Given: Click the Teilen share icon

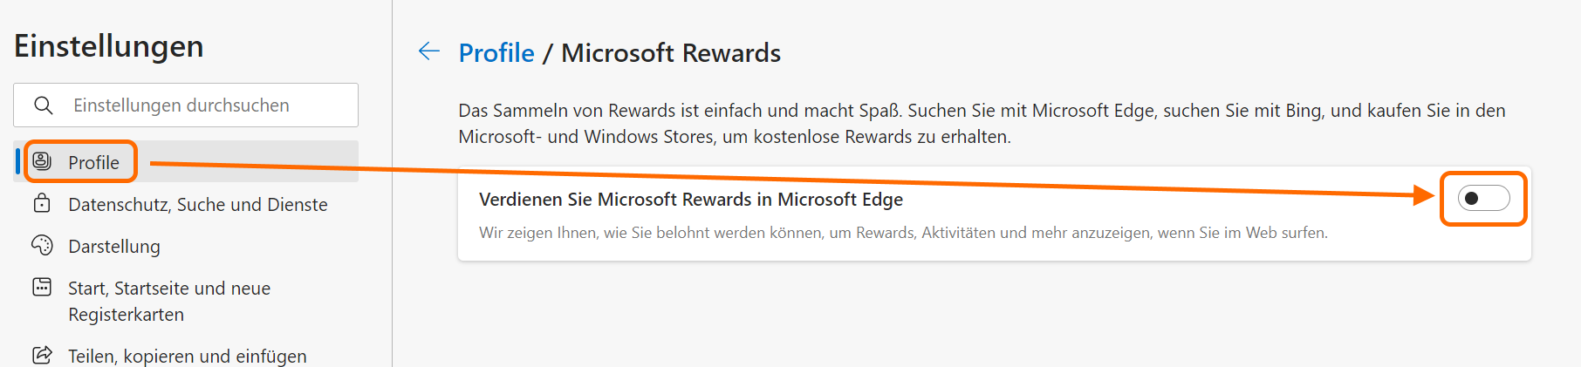Looking at the screenshot, I should pos(42,355).
